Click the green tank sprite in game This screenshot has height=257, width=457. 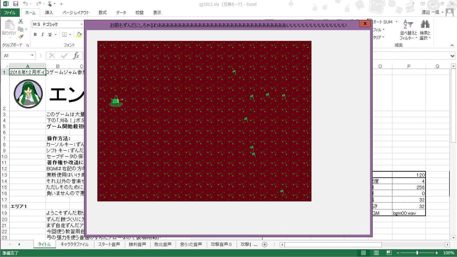tap(116, 101)
